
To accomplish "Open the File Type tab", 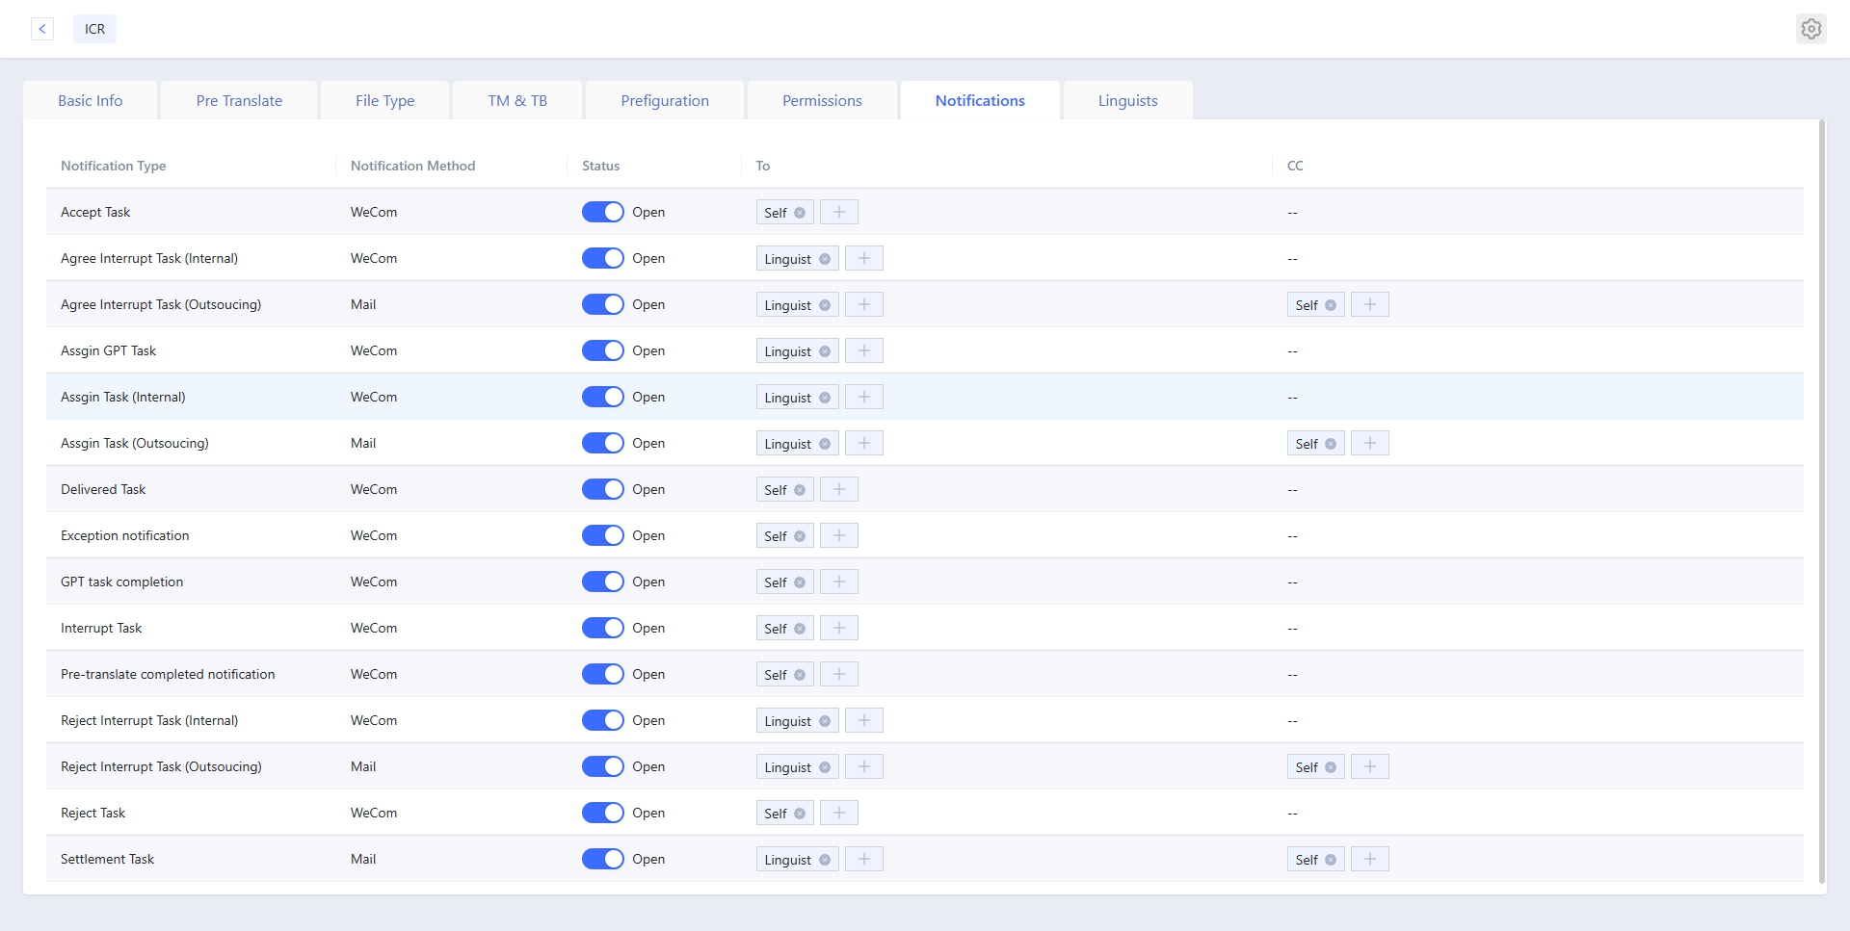I will pyautogui.click(x=385, y=100).
